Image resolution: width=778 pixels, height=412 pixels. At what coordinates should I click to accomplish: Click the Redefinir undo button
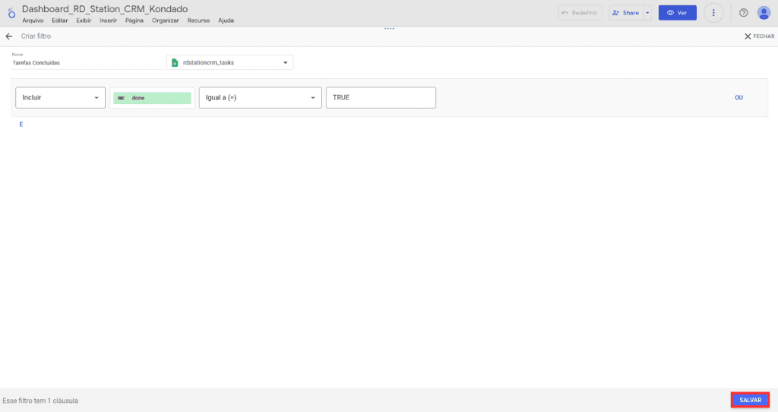(x=580, y=13)
